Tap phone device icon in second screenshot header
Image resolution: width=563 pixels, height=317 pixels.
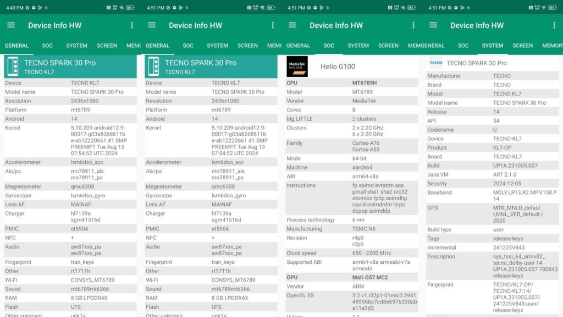point(154,66)
